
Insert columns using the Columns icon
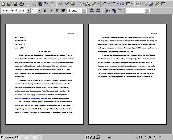click(122, 4)
